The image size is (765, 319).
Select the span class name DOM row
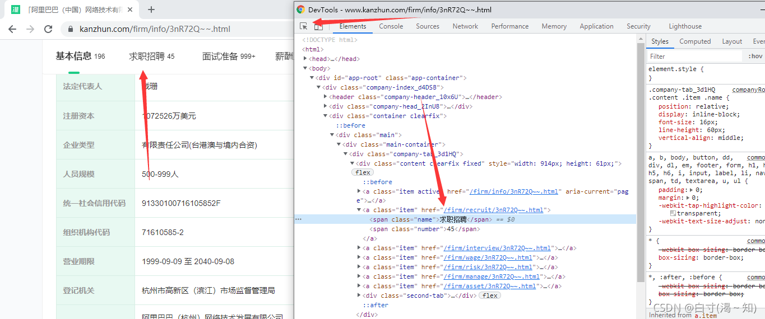(465, 219)
